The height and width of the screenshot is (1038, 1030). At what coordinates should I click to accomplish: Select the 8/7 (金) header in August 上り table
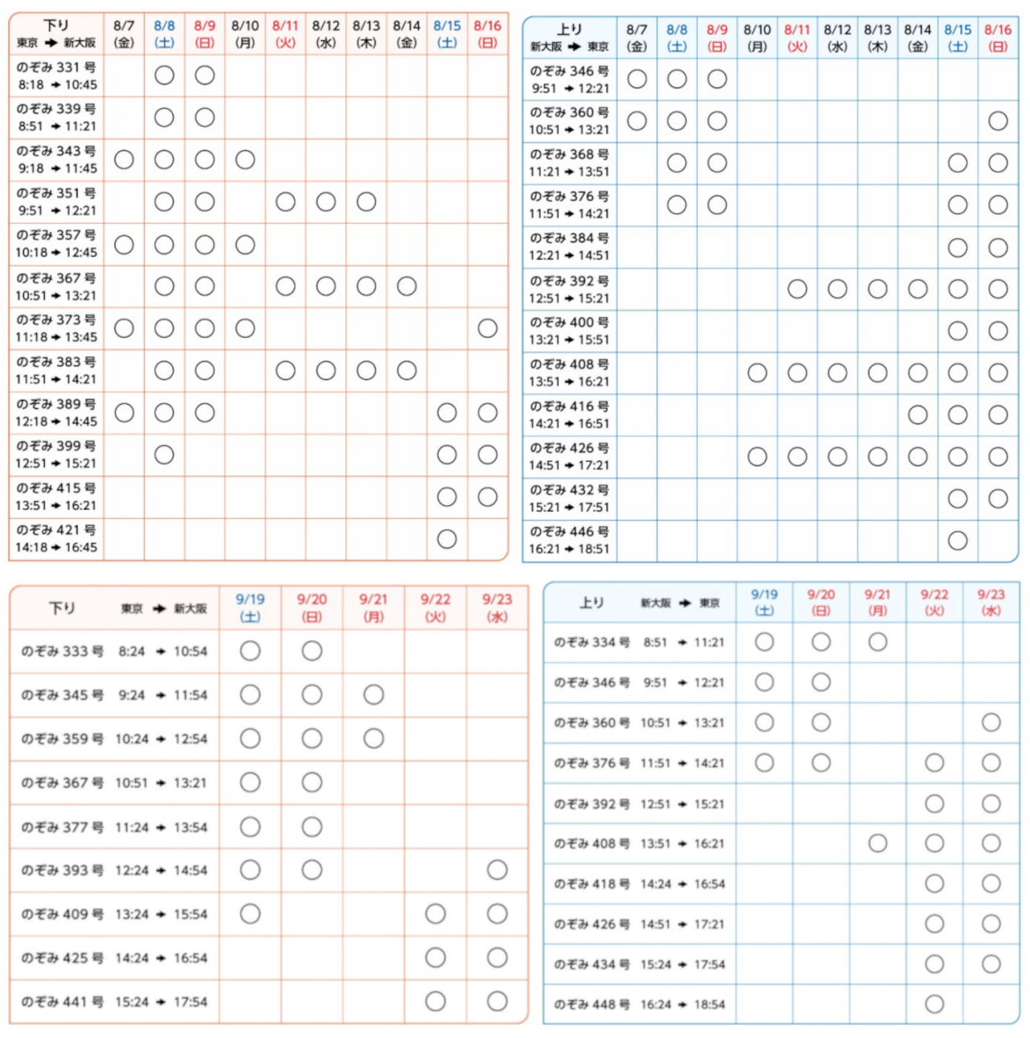[637, 38]
